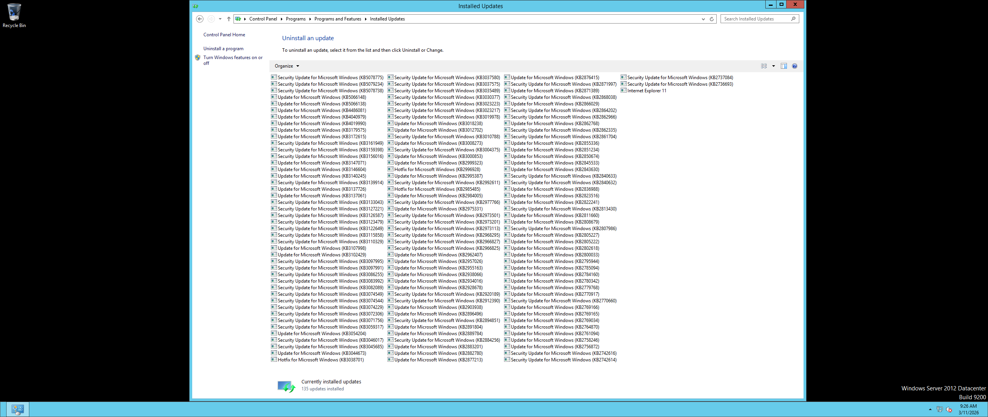This screenshot has height=417, width=988.
Task: Click the Back navigation arrow
Action: point(200,19)
